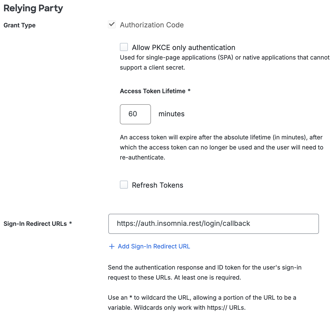Click the Add Sign-In Redirect URL link text
This screenshot has width=334, height=315.
point(154,246)
